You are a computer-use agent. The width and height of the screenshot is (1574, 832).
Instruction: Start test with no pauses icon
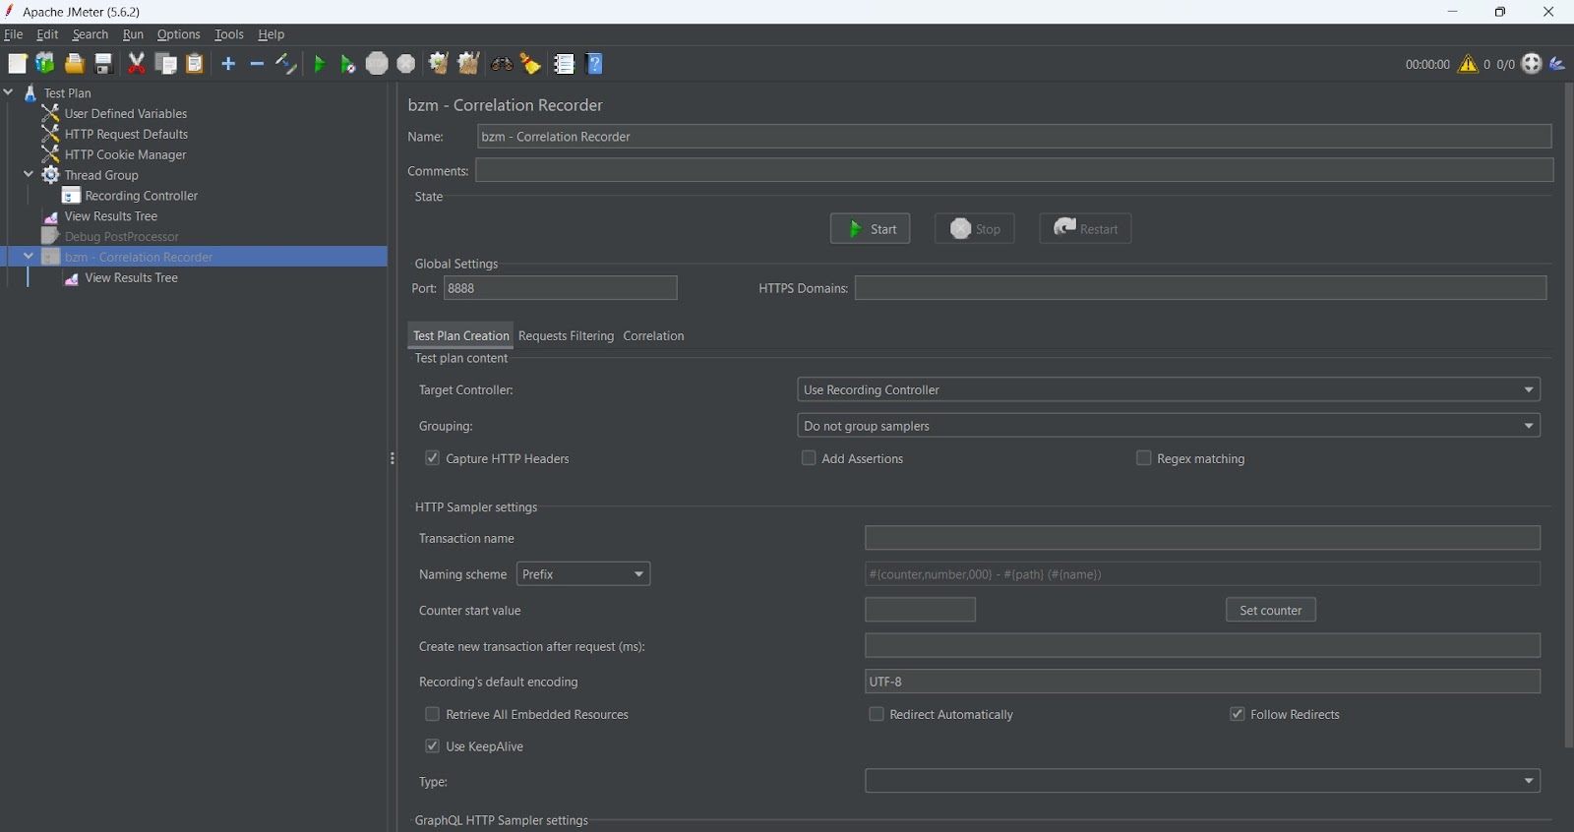348,64
